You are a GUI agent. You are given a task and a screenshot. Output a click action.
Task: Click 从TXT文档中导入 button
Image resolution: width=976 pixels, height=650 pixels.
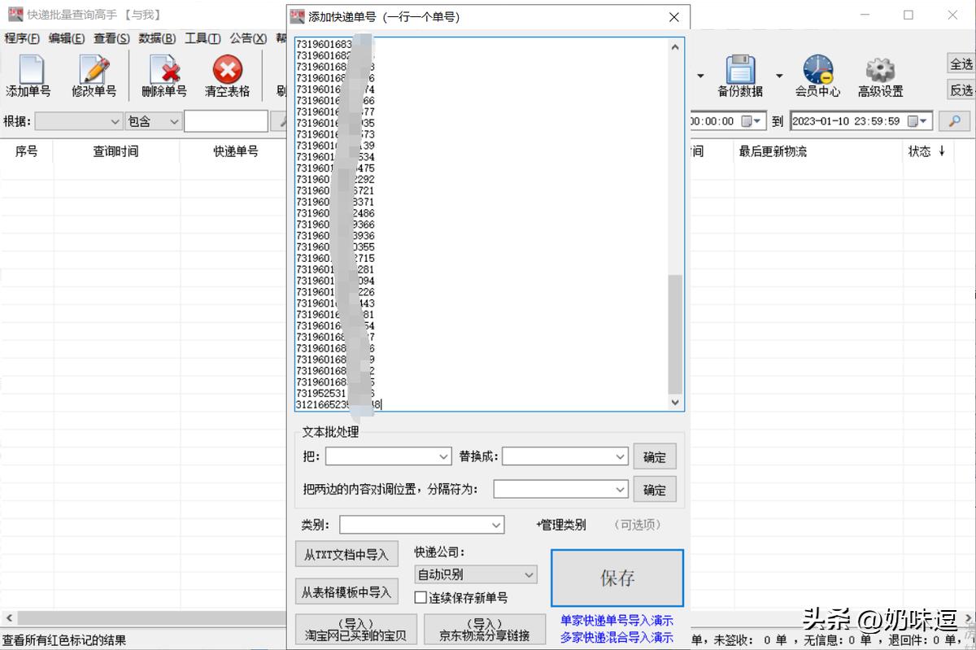[x=346, y=555]
